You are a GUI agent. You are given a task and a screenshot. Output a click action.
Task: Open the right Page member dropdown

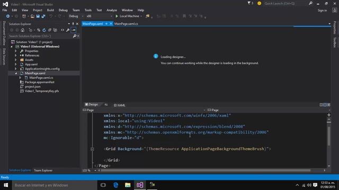[x=329, y=110]
